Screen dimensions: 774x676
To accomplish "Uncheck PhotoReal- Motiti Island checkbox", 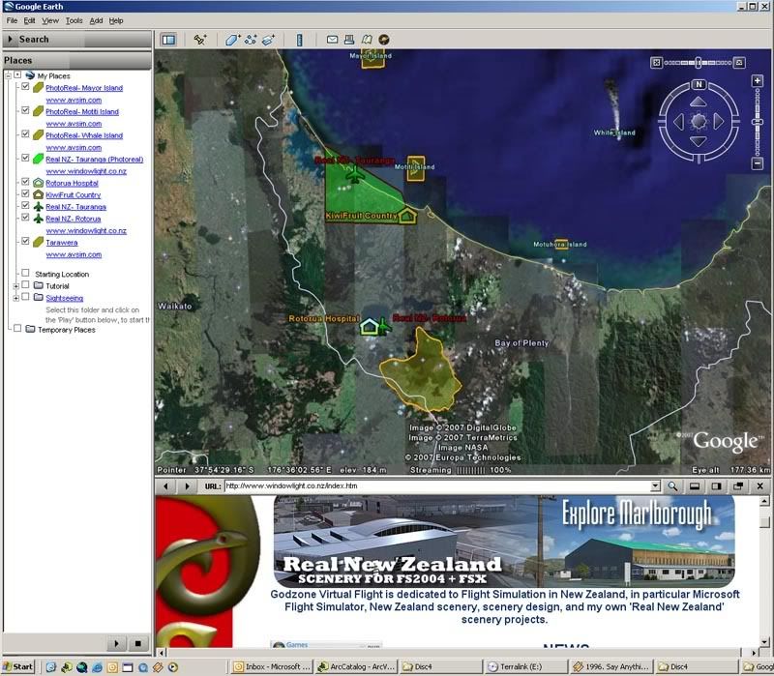I will pos(25,110).
